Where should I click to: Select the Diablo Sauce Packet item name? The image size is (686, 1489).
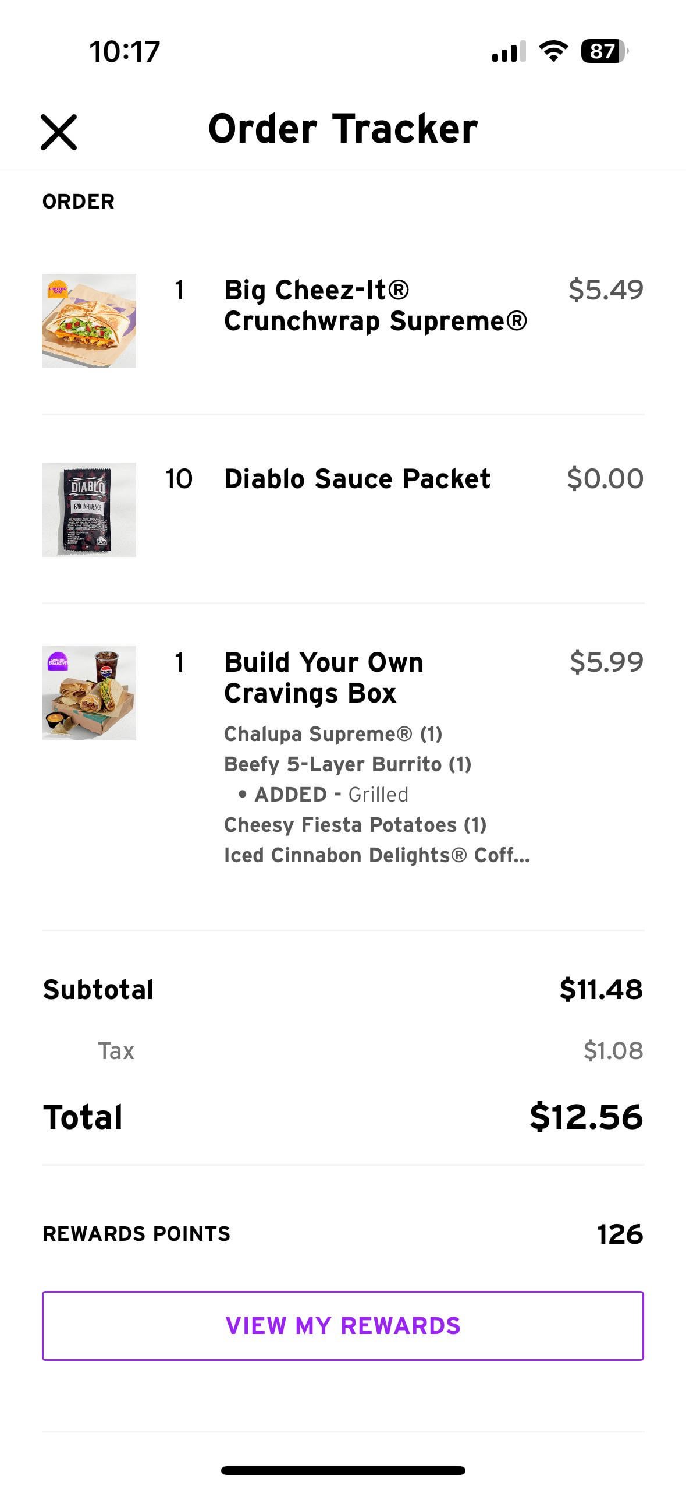[x=357, y=479]
